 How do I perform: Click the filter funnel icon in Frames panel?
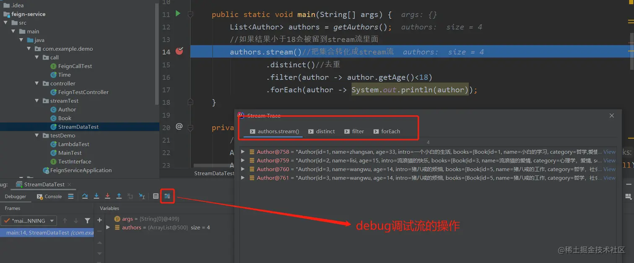coord(87,221)
